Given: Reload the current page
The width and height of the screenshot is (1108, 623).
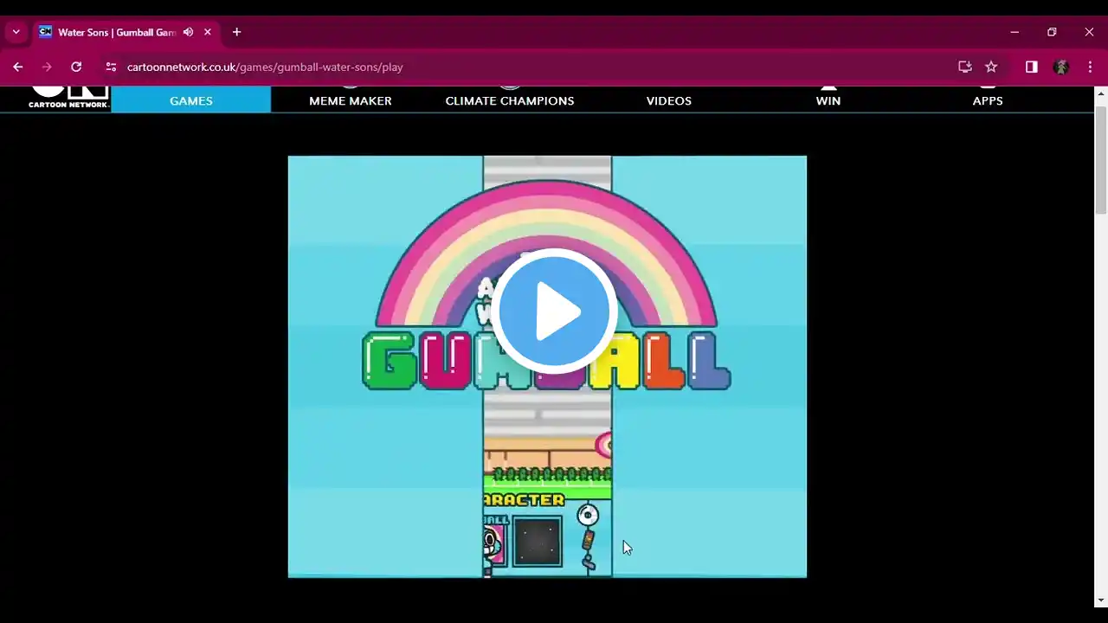Looking at the screenshot, I should 76,67.
